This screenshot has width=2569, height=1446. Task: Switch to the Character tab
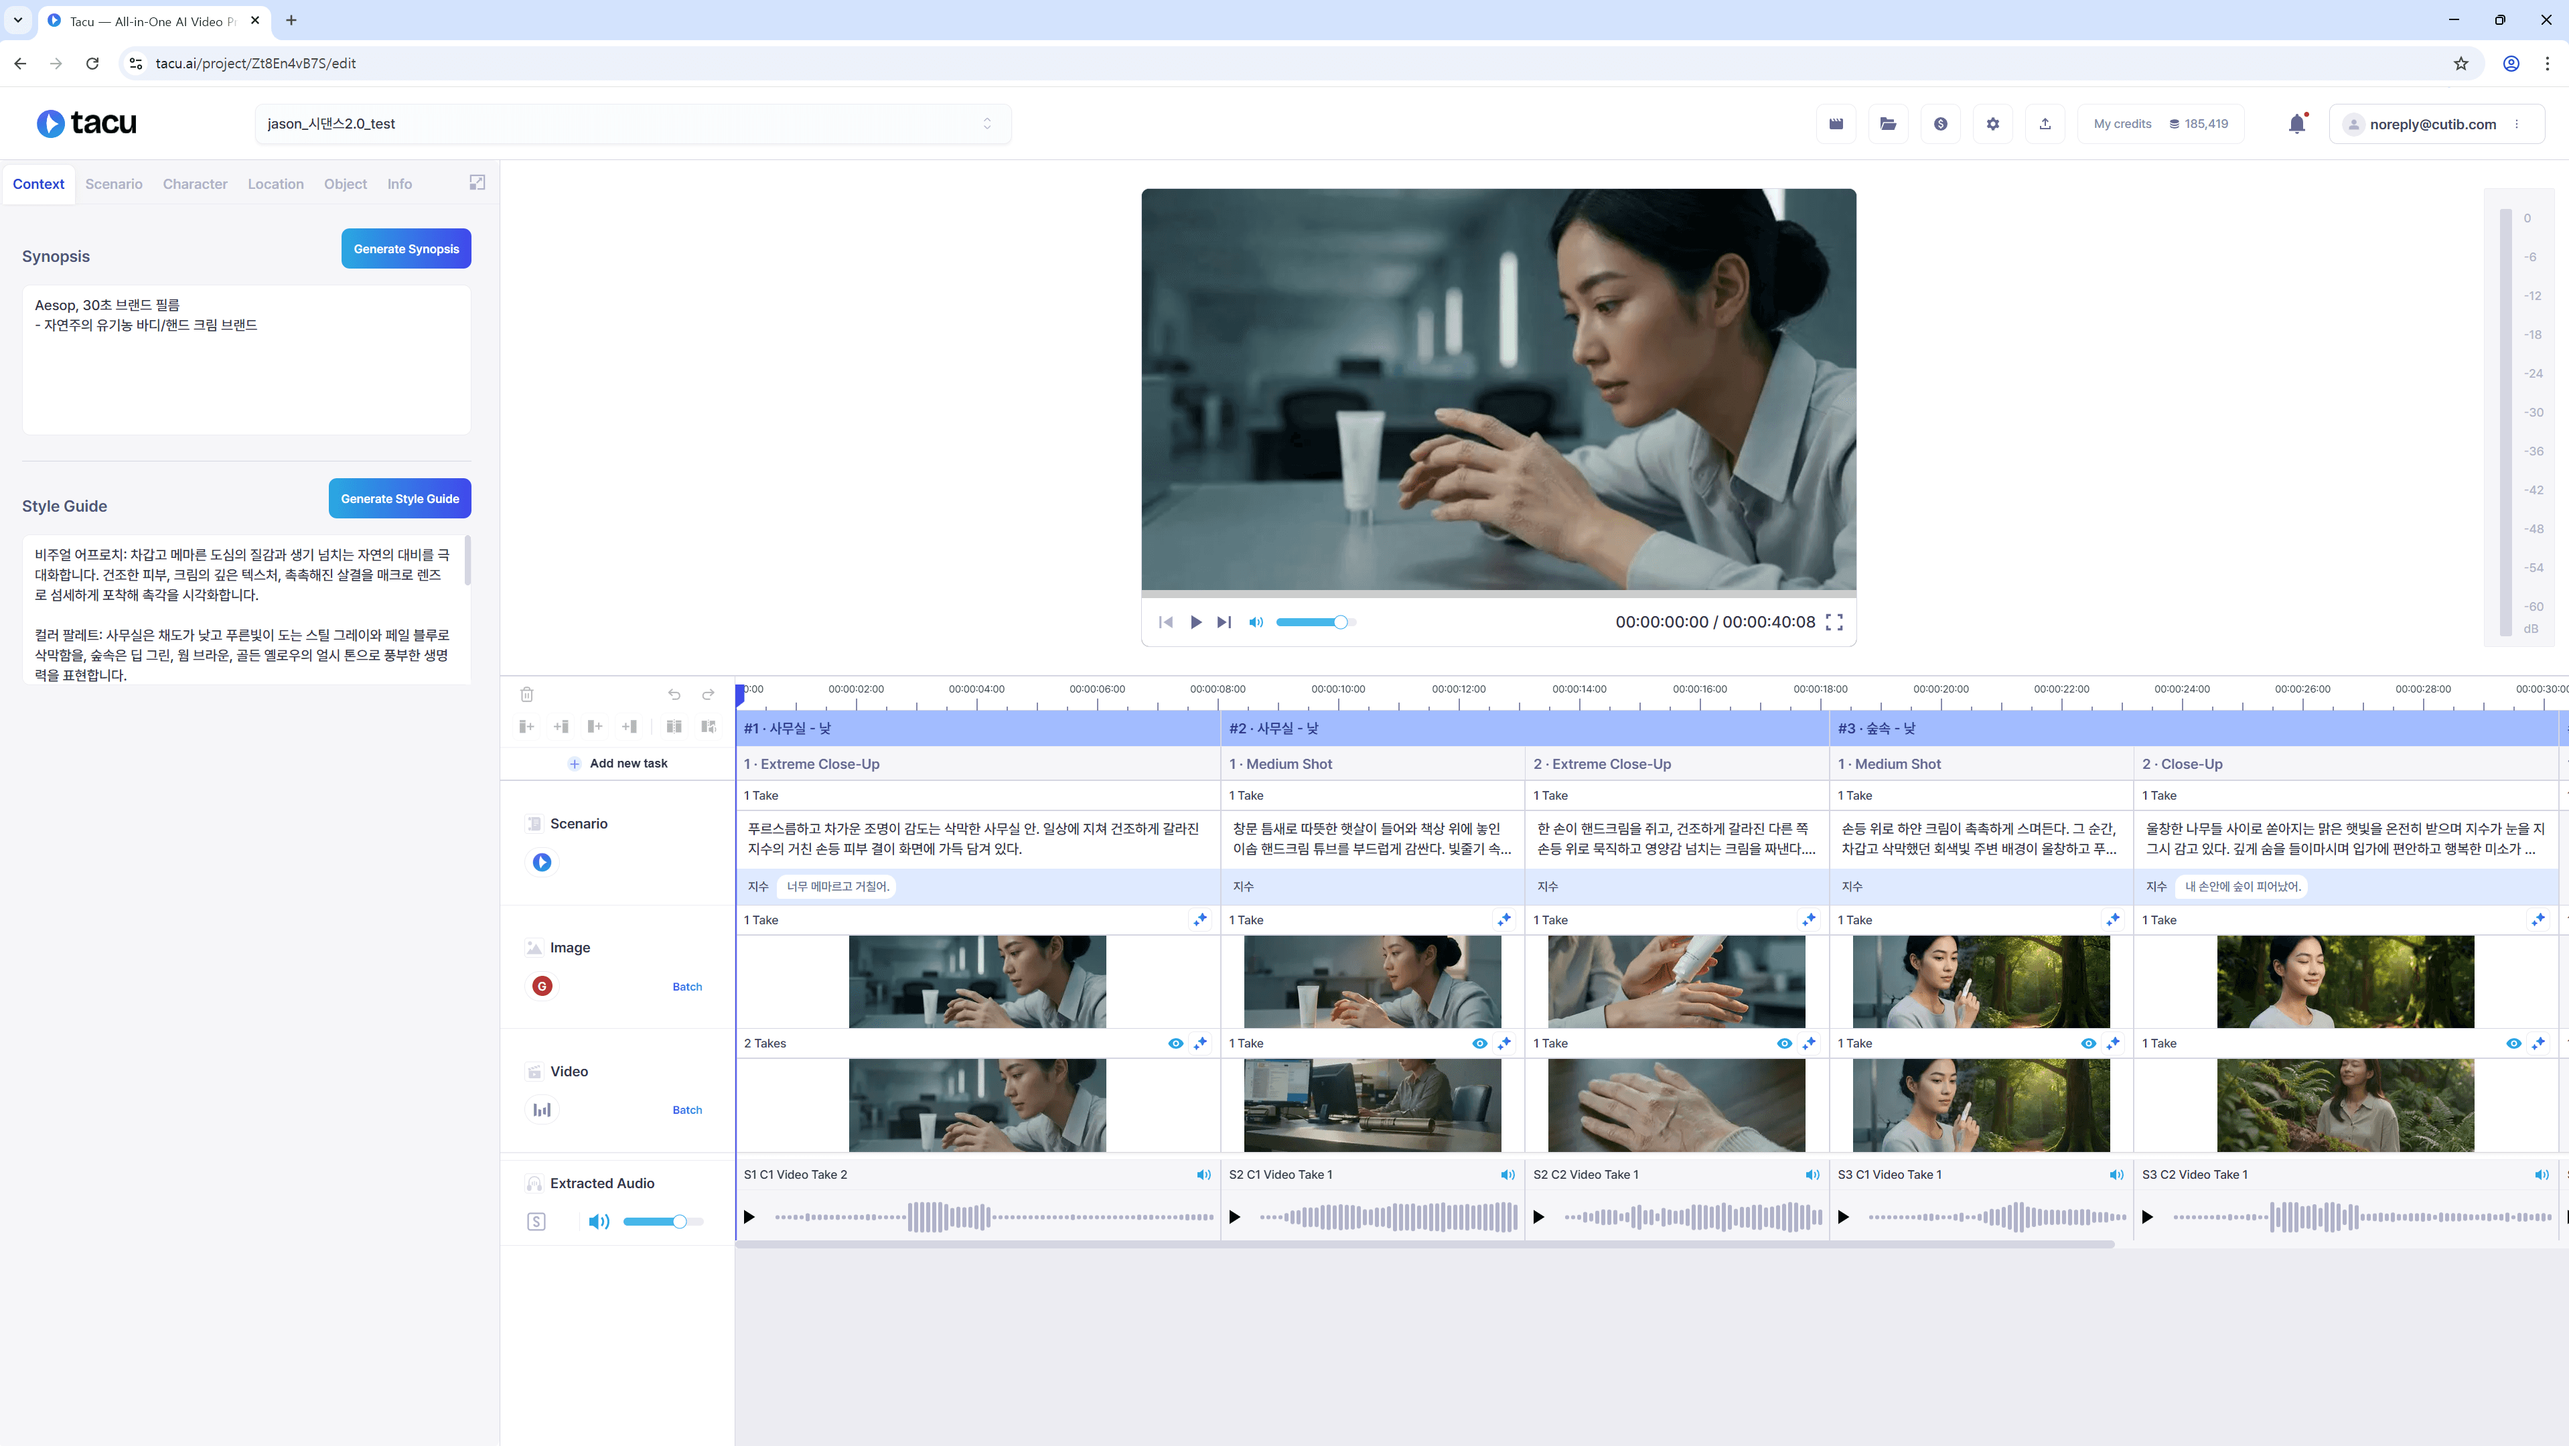[x=196, y=184]
